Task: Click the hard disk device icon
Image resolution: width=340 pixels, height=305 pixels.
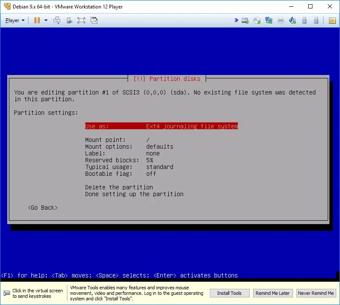Action: (x=245, y=20)
